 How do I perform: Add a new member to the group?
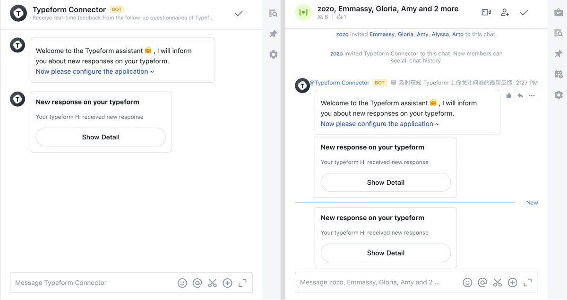click(x=505, y=13)
